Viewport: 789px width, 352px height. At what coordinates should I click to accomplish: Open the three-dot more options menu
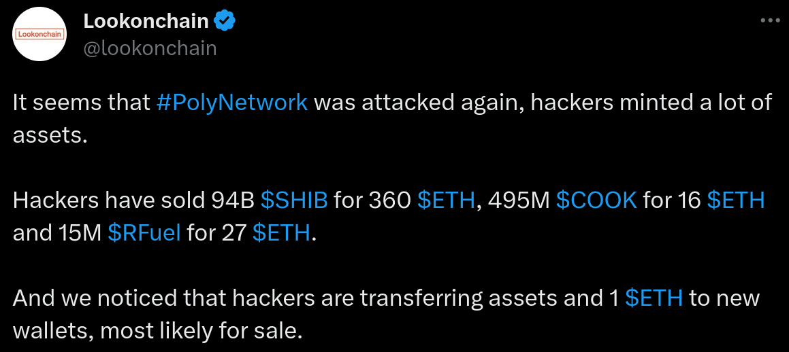769,20
